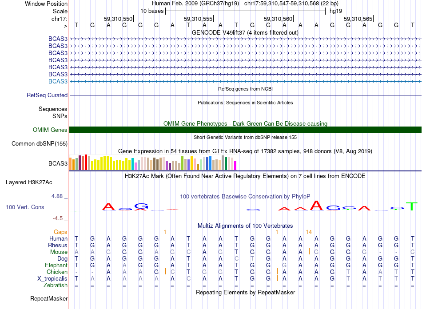The height and width of the screenshot is (309, 422).
Task: Click the RefSeq genes from NCBI title
Action: click(245, 89)
